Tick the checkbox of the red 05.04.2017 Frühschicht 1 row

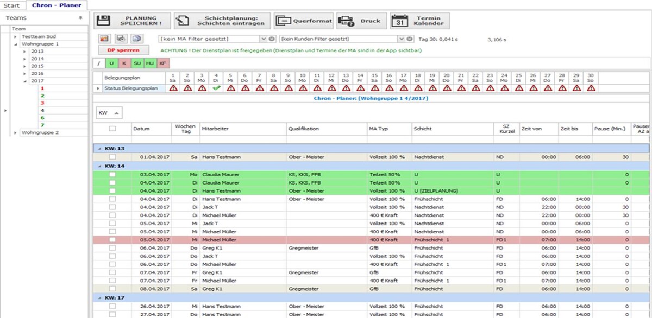[x=112, y=239]
